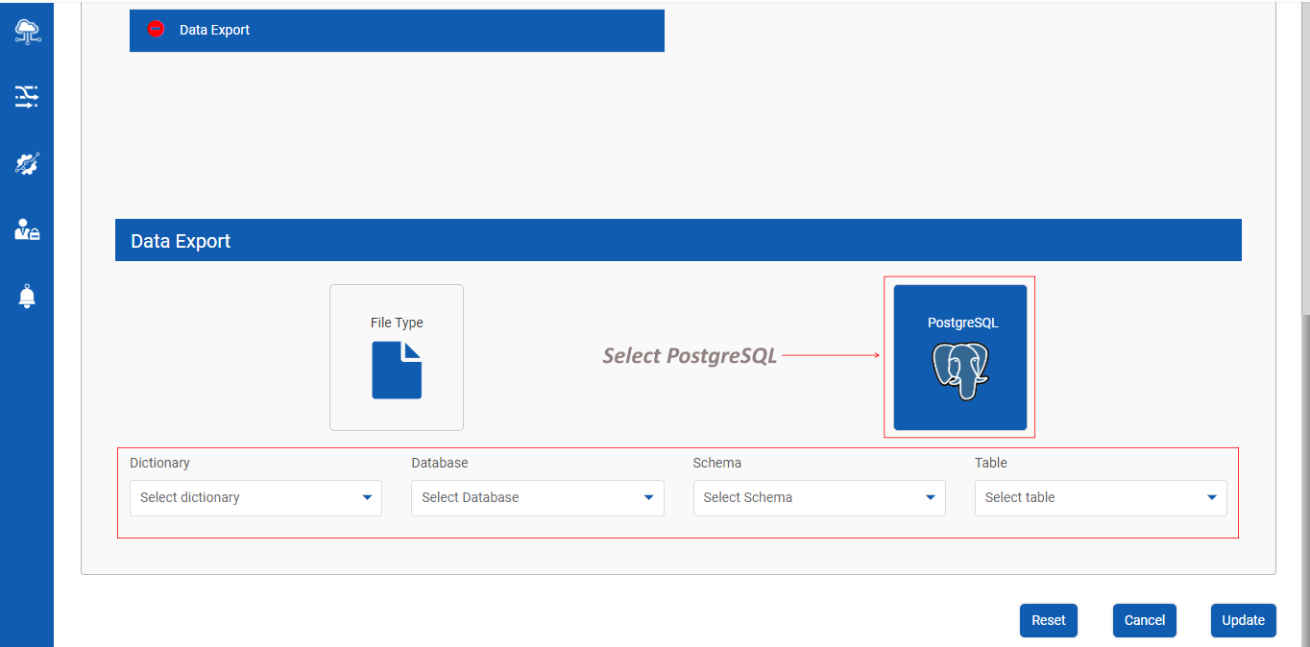Select the PostgreSQL export card
Viewport: 1310px width, 647px height.
pyautogui.click(x=960, y=357)
